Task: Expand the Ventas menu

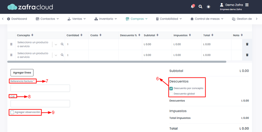Action: [x=77, y=19]
